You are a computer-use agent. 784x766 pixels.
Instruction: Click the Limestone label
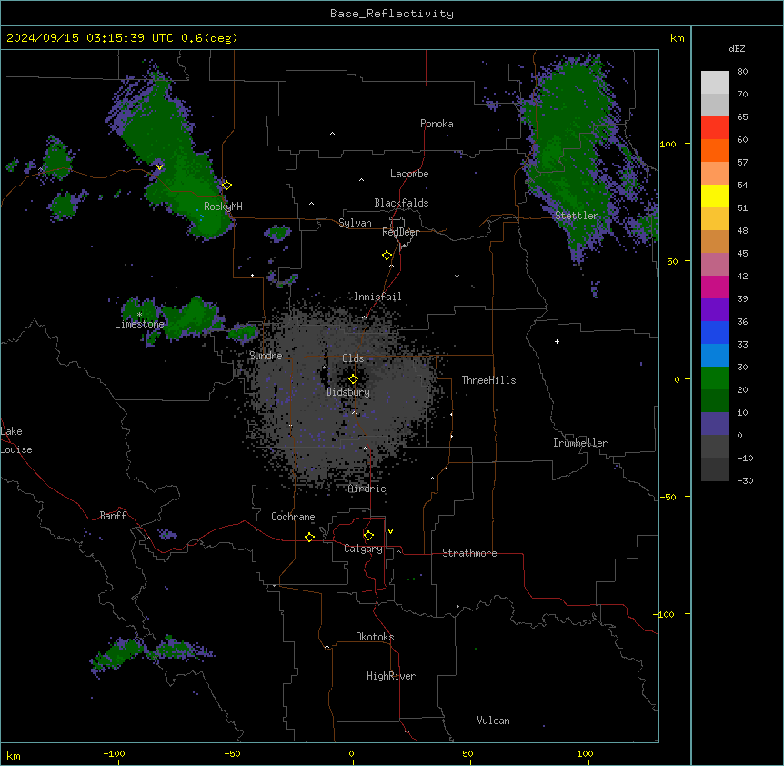pyautogui.click(x=139, y=324)
